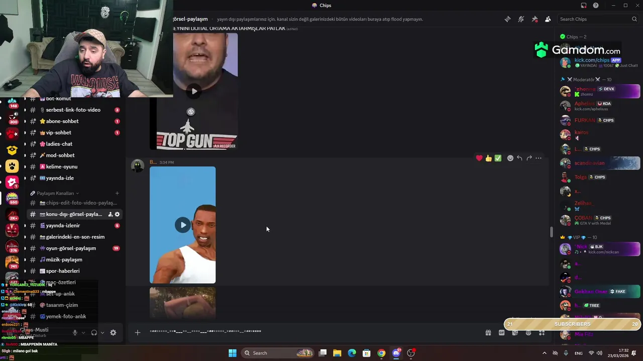Open yemek-foto-anlık channel
Screen dimensions: 643x361
pos(74,316)
